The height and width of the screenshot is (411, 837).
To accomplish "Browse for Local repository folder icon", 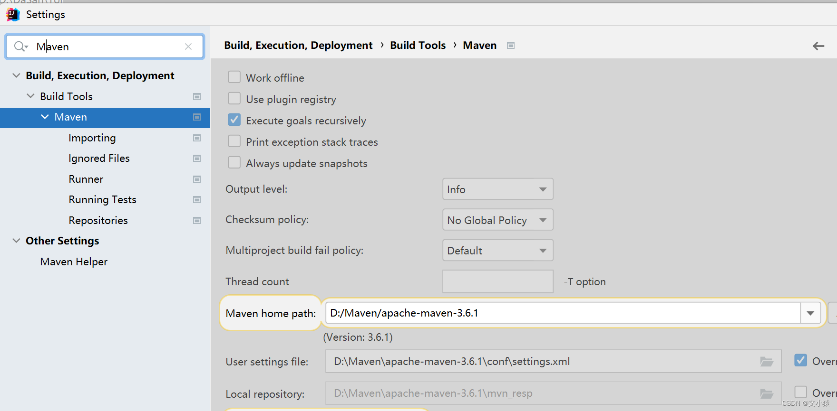I will pyautogui.click(x=767, y=393).
